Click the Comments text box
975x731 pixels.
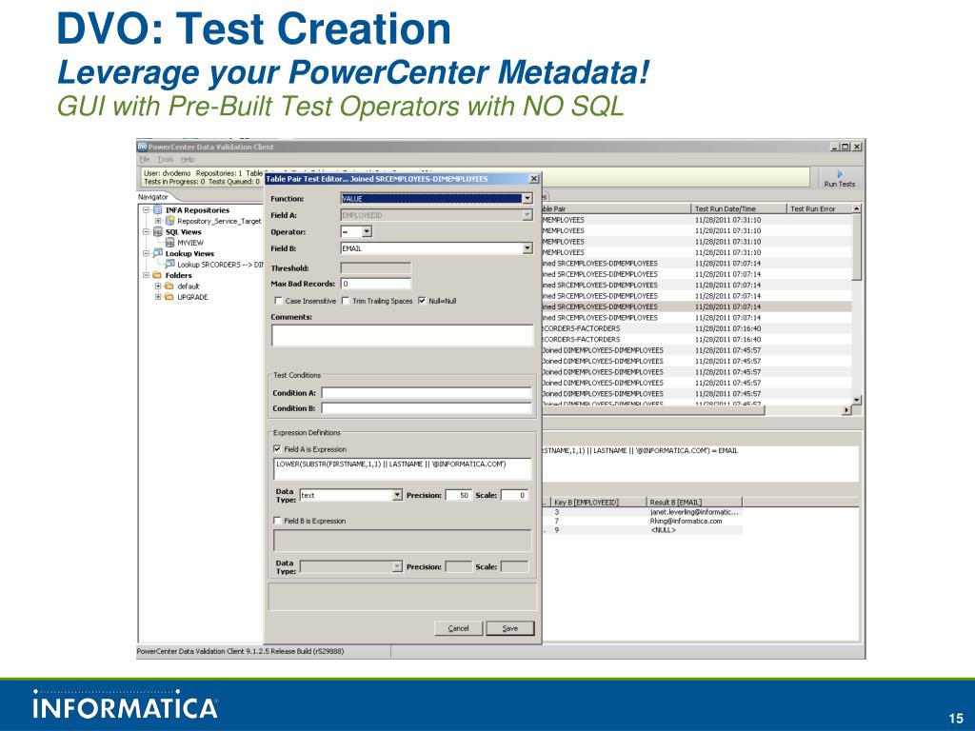pyautogui.click(x=403, y=335)
